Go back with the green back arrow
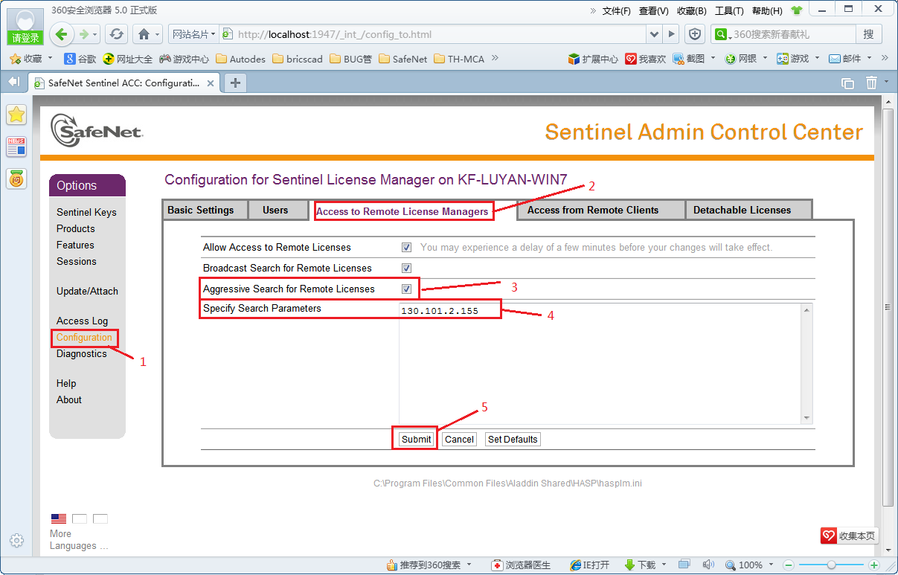This screenshot has height=575, width=898. pyautogui.click(x=62, y=34)
